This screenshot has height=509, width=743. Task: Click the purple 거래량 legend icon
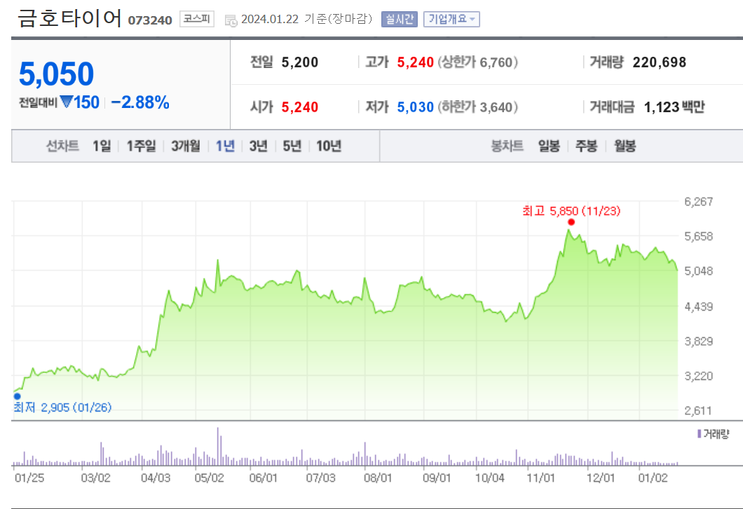coord(699,434)
